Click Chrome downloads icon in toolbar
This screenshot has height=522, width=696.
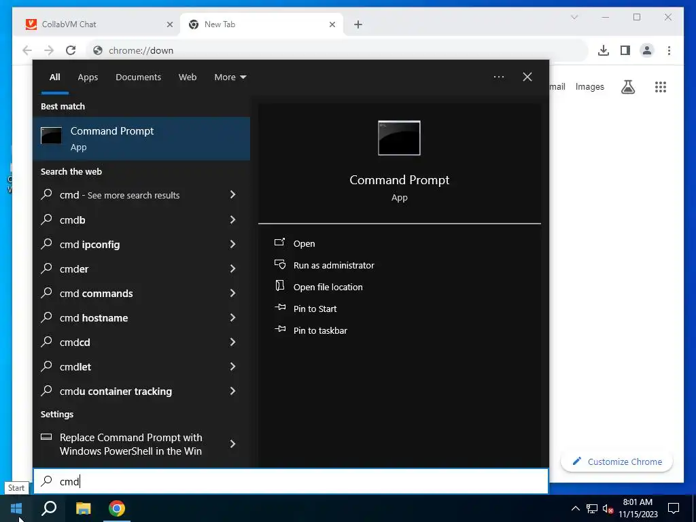click(x=604, y=50)
